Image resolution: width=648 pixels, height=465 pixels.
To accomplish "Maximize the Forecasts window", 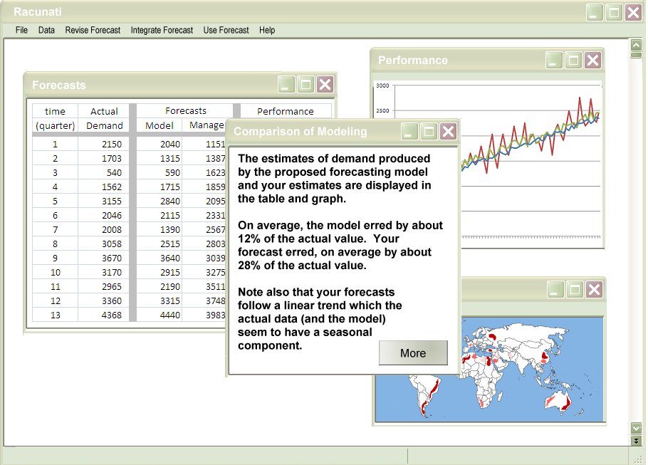I will tap(305, 85).
